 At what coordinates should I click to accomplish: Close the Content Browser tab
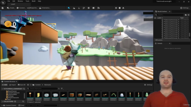point(16,81)
